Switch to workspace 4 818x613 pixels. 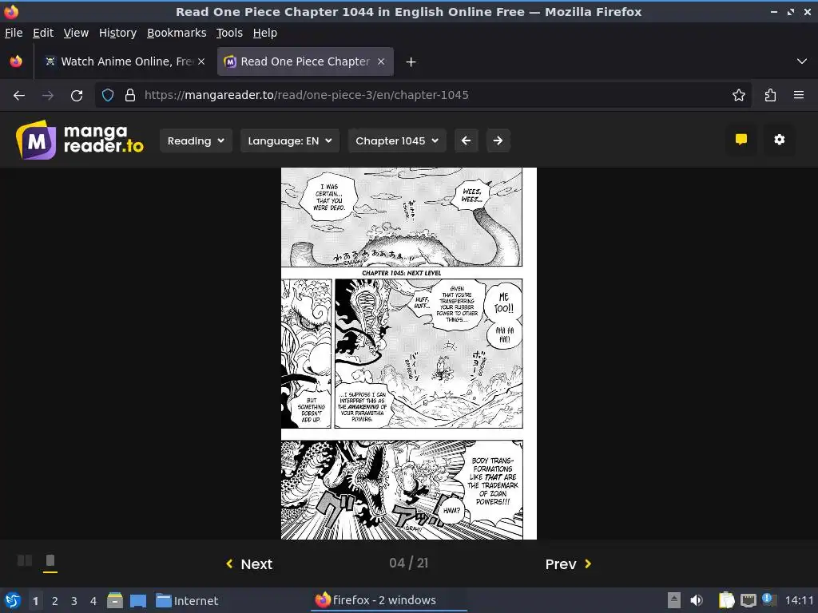93,600
